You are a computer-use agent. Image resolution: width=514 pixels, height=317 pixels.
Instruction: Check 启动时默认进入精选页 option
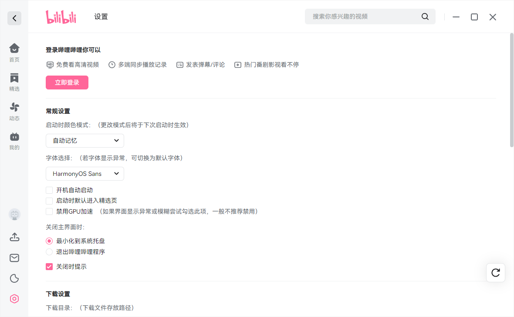(49, 201)
